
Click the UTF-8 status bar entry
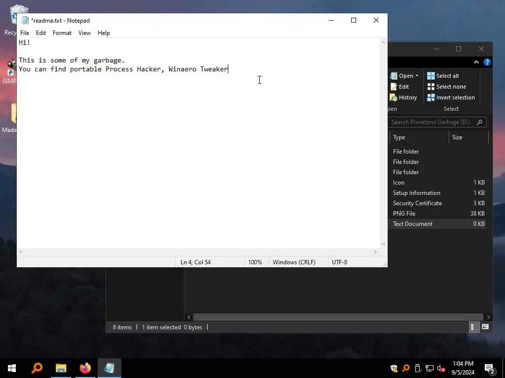click(x=339, y=262)
